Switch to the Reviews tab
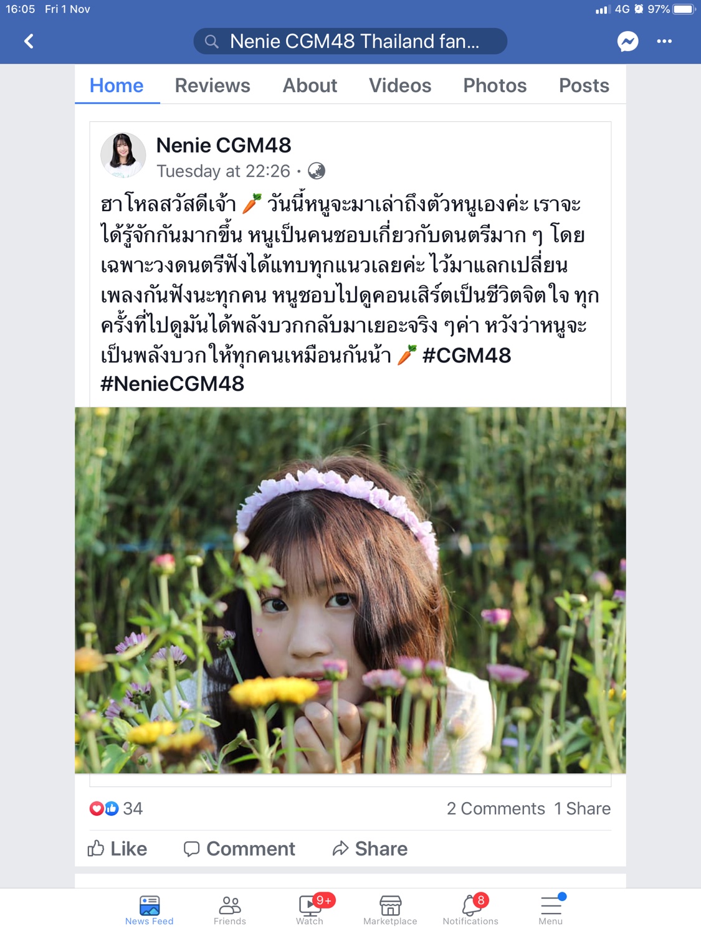This screenshot has width=701, height=934. click(x=212, y=85)
